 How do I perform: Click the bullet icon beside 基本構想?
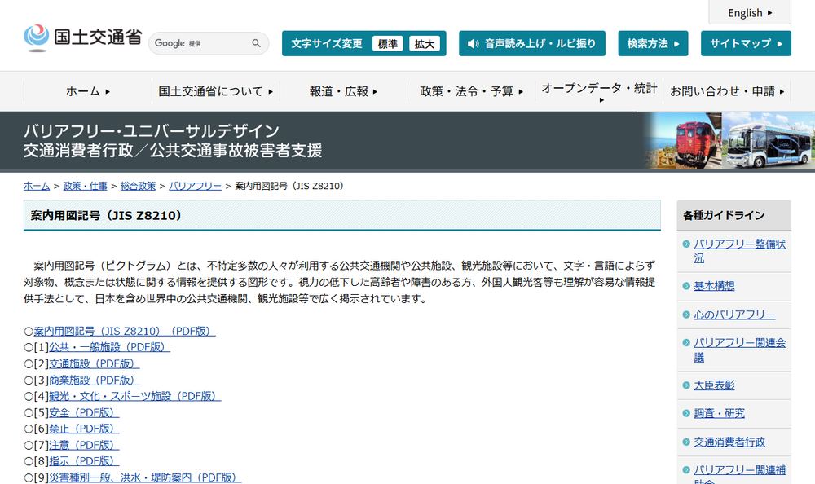click(x=686, y=286)
